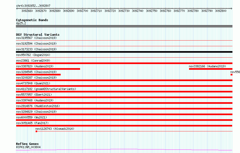Open the nsv3173233 (Chaisson2019) variant label
Screen dimensions: 240x153
tap(36, 49)
